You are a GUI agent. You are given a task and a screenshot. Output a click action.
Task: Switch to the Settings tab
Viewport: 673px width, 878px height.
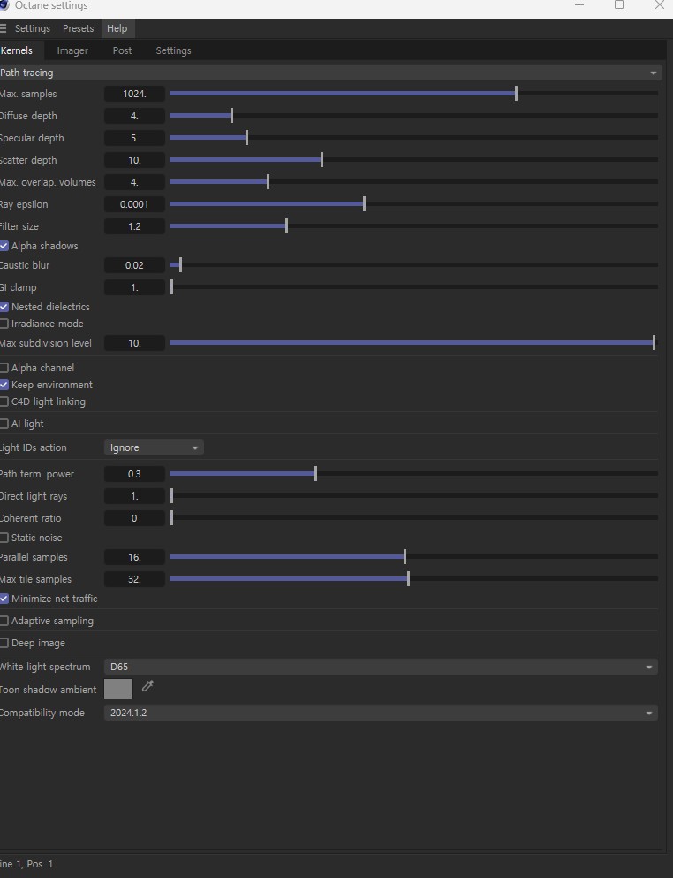pos(173,50)
